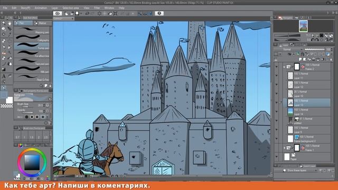Click the Delete layer trash icon

tap(331, 59)
